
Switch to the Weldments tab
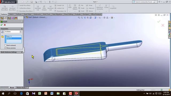37,14
